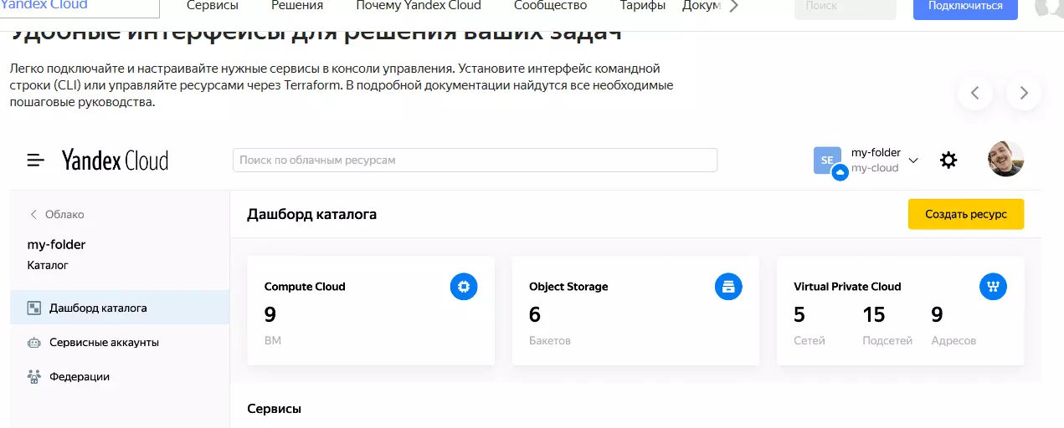Open the Почему Yandex Cloud menu
The height and width of the screenshot is (428, 1064).
tap(419, 6)
